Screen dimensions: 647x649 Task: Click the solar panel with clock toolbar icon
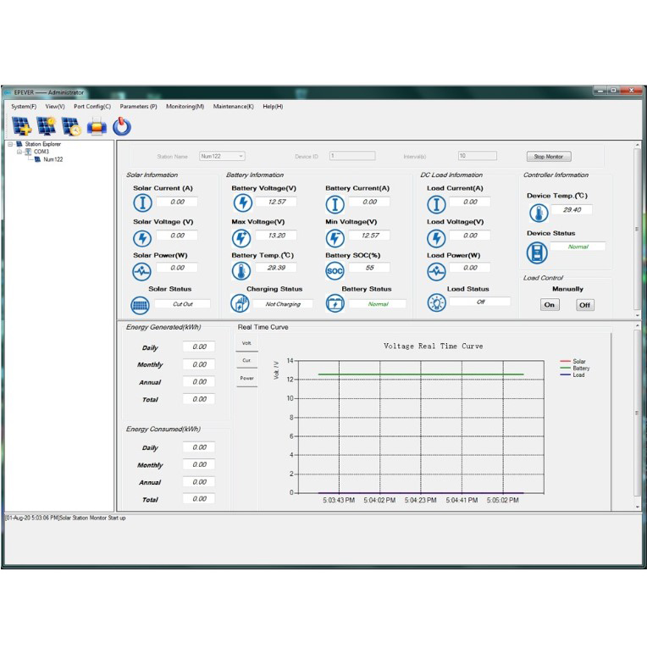tap(72, 126)
